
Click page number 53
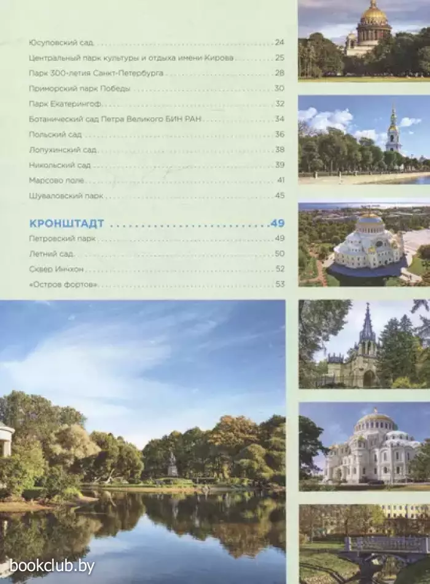[279, 284]
